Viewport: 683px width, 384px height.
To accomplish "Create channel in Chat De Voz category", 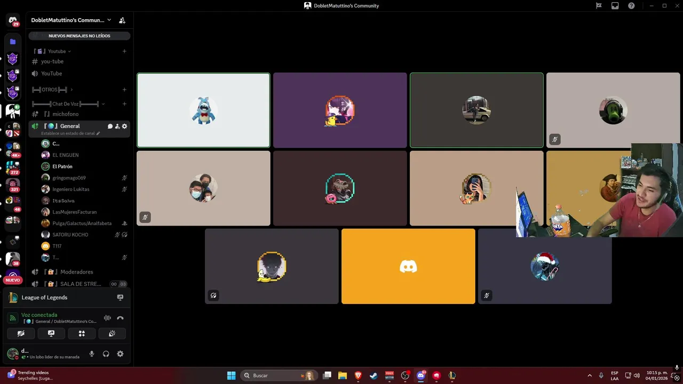I will pyautogui.click(x=124, y=104).
